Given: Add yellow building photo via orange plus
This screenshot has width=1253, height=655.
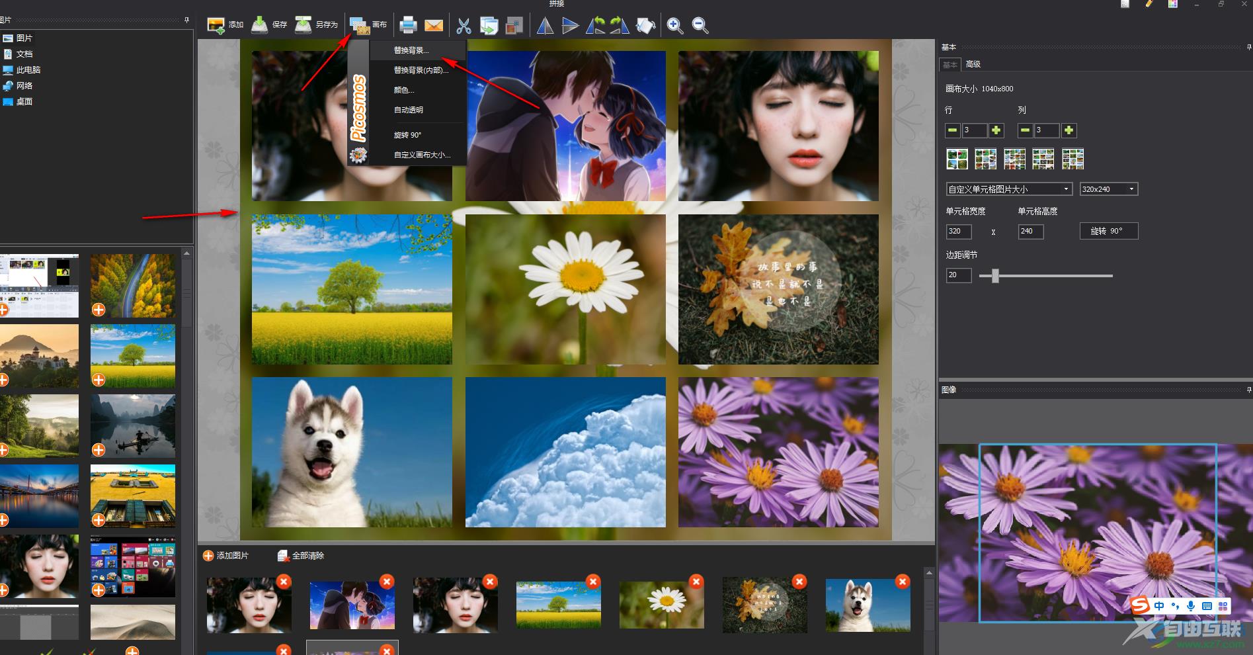Looking at the screenshot, I should [99, 520].
